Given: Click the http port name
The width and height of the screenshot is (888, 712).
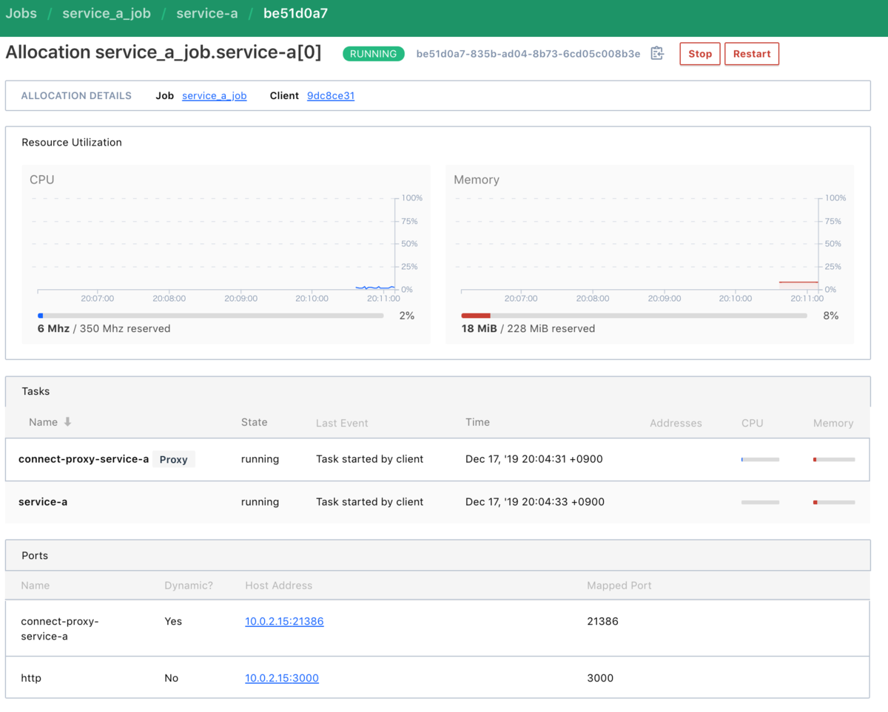Looking at the screenshot, I should pos(31,678).
